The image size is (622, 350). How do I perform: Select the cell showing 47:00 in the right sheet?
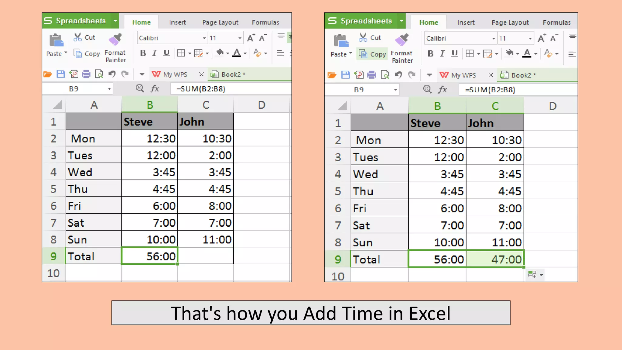click(495, 259)
